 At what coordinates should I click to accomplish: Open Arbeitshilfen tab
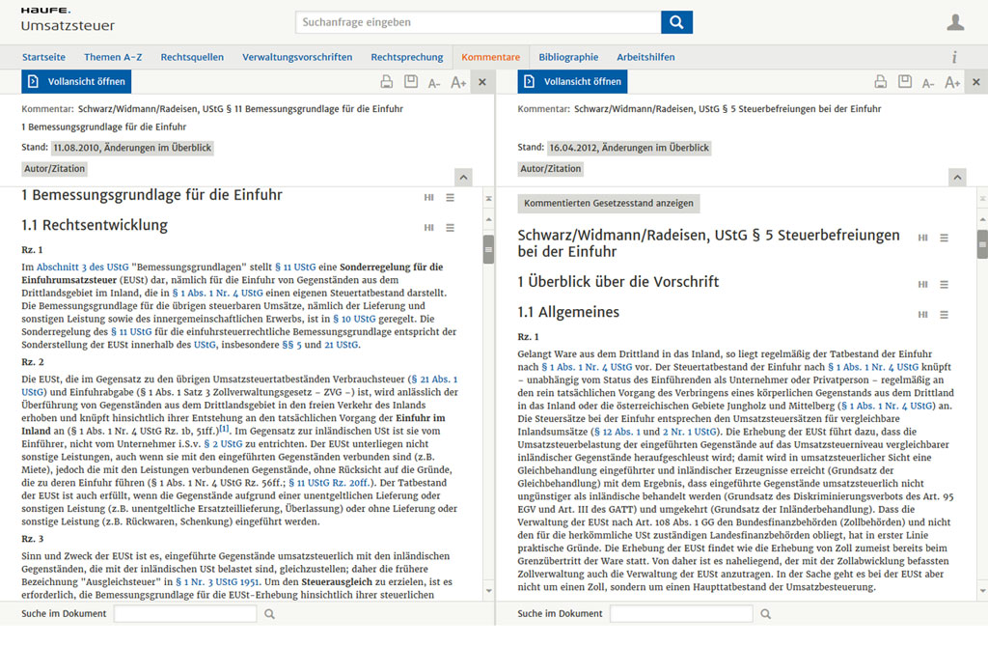point(645,57)
